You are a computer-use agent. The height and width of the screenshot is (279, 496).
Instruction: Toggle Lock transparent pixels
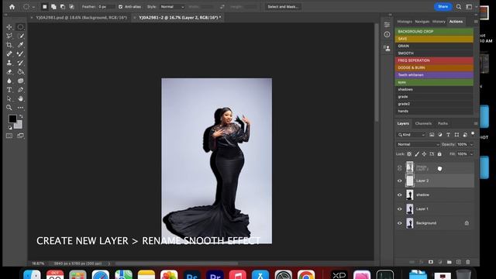pos(409,154)
